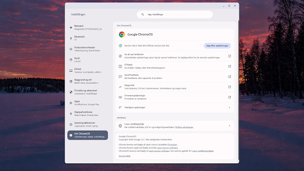304x171 pixels.
Task: Open open source-software link on Chrome line
Action: tap(167, 148)
